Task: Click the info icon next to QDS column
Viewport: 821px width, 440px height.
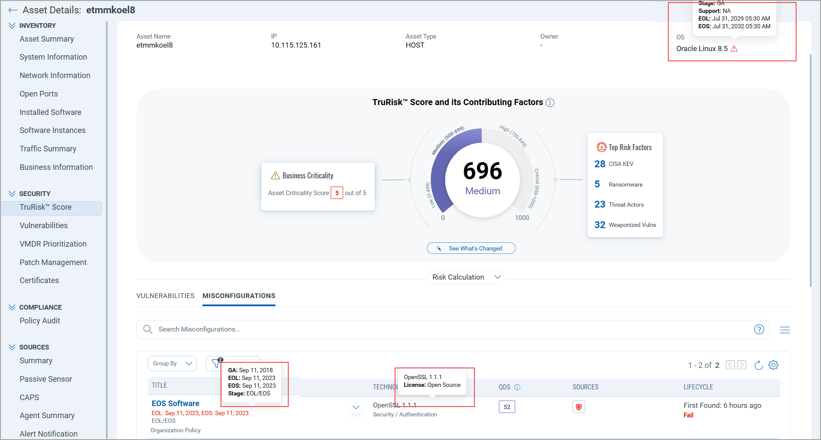Action: pos(517,387)
